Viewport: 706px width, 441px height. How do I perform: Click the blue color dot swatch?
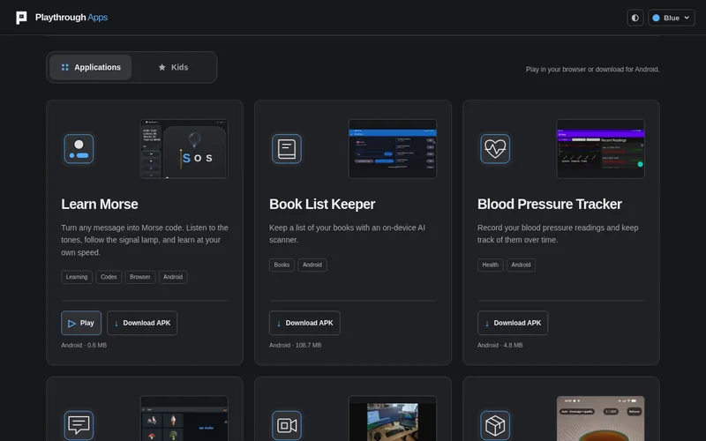click(x=656, y=18)
